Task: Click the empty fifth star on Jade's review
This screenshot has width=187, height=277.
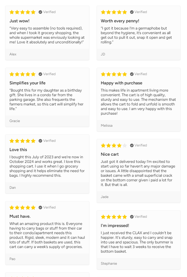Action: coord(125,145)
